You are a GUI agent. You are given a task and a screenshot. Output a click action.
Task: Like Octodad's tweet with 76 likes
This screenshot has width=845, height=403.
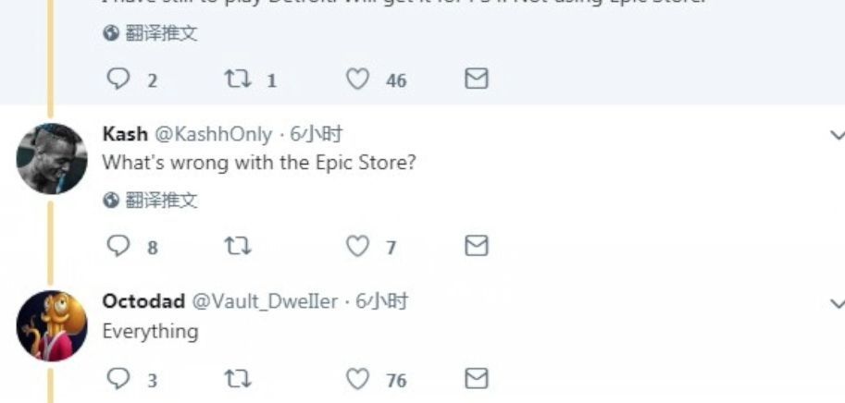coord(358,379)
